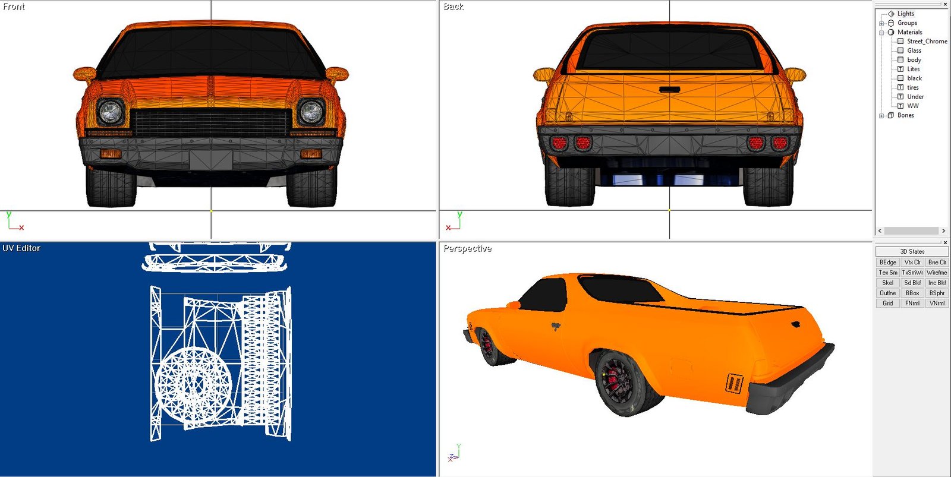The width and height of the screenshot is (951, 477).
Task: Select the Glass material entry
Action: (x=914, y=50)
